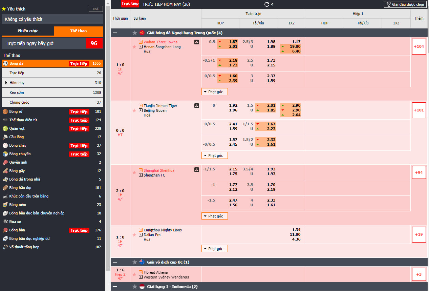Open stats icon for Tianjin Jinmen Tiger match
Screen dimensions: 429x291
(197, 106)
